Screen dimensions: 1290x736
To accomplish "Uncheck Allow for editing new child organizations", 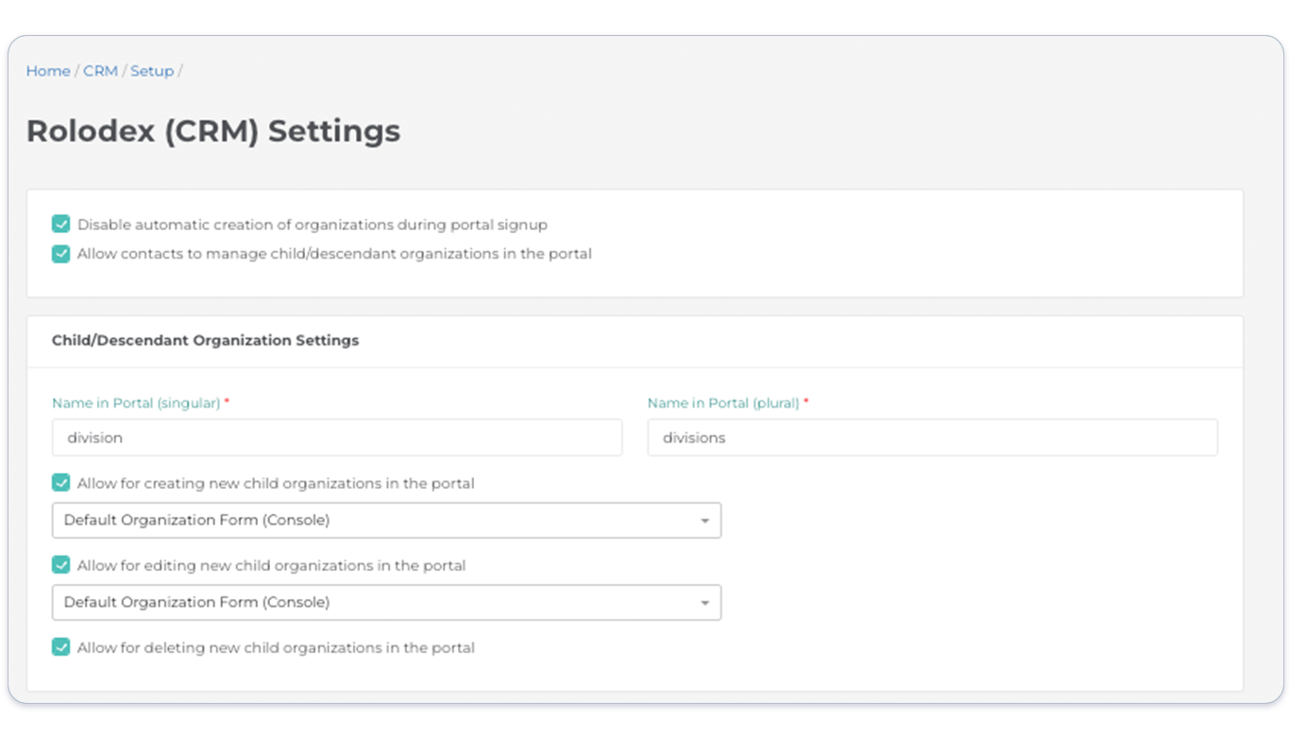I will click(x=61, y=565).
